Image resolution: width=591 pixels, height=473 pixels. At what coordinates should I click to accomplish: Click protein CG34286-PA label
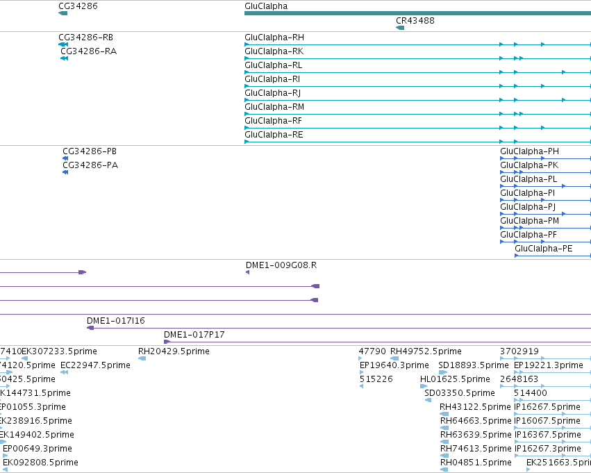90,165
